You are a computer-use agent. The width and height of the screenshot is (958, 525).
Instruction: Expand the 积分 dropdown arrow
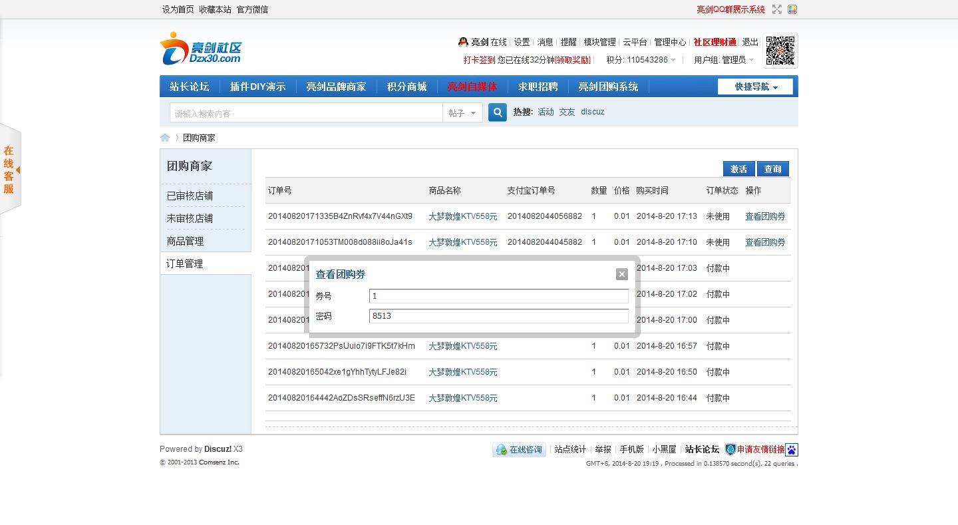(x=673, y=60)
